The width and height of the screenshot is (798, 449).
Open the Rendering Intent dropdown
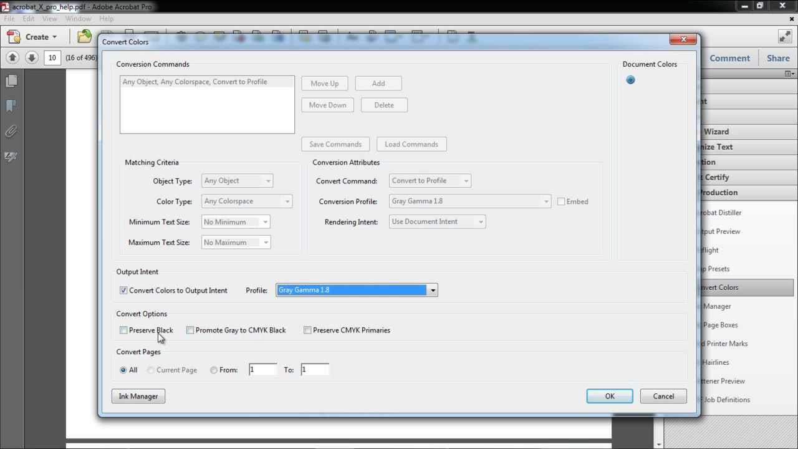point(437,222)
